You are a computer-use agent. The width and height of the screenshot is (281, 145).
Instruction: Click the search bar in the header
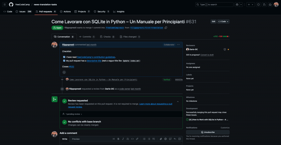point(214,4)
